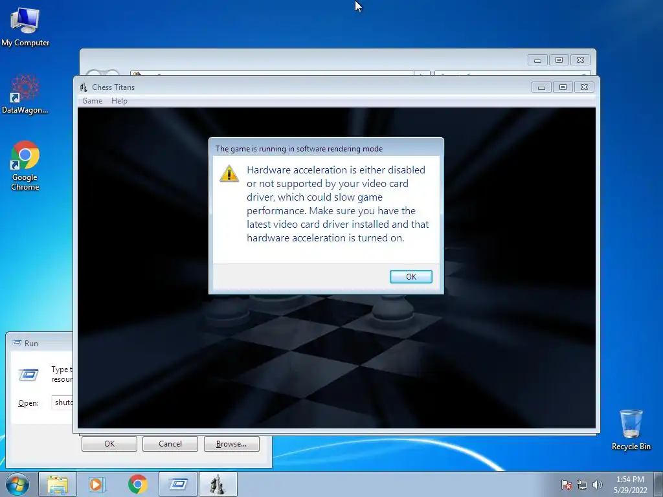Open Action Center flag in system tray
Image resolution: width=663 pixels, height=497 pixels.
(566, 485)
